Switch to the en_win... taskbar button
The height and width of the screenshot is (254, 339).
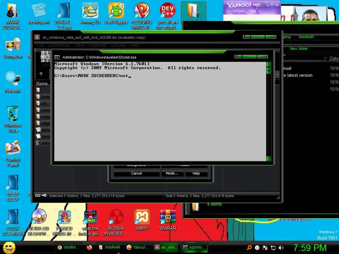tap(166, 247)
